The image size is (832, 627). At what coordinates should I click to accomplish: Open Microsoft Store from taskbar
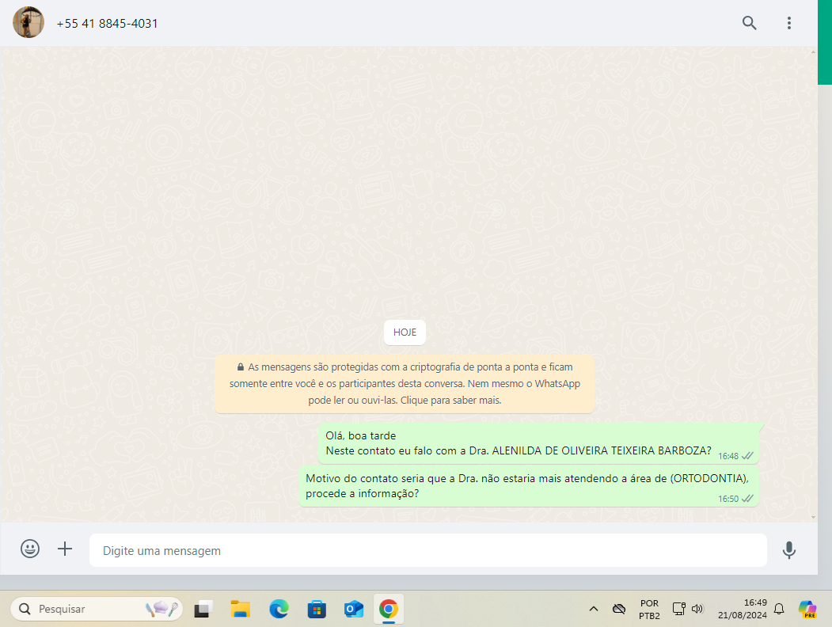pyautogui.click(x=317, y=609)
